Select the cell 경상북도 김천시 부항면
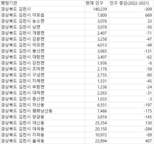The image size is (154, 144). [43, 87]
